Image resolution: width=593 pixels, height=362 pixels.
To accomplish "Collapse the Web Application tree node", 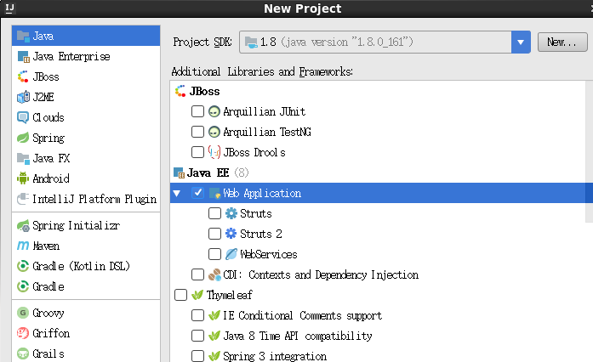I will pyautogui.click(x=177, y=194).
